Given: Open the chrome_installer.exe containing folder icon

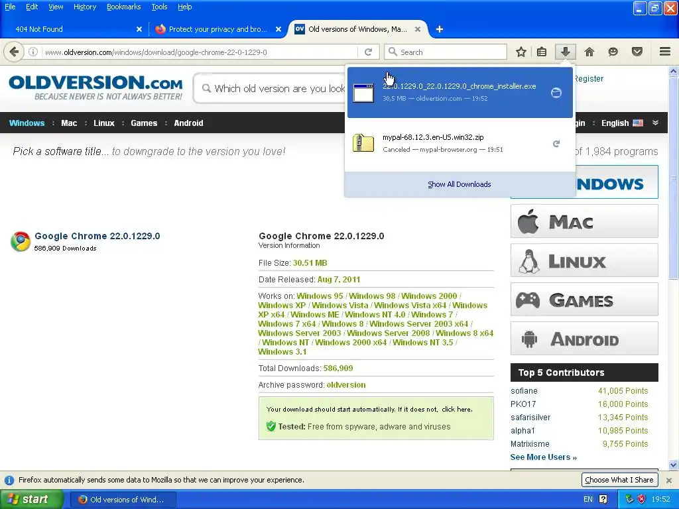Looking at the screenshot, I should click(x=556, y=93).
